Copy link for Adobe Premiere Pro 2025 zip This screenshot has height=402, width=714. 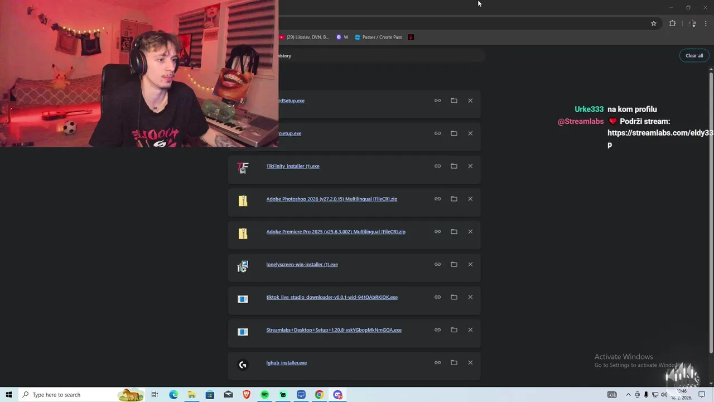(437, 232)
